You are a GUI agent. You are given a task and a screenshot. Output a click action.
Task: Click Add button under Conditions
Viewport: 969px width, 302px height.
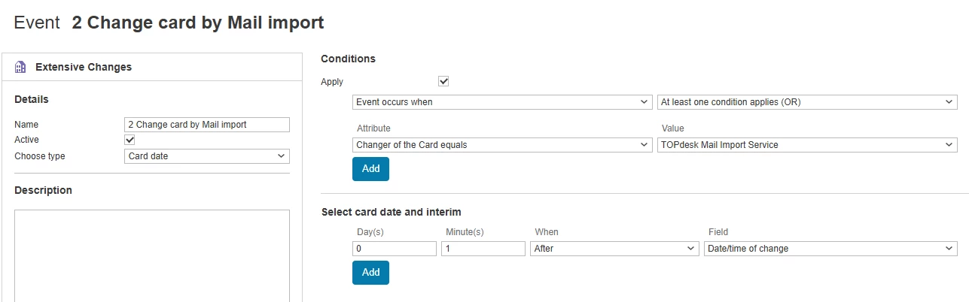[x=370, y=169]
